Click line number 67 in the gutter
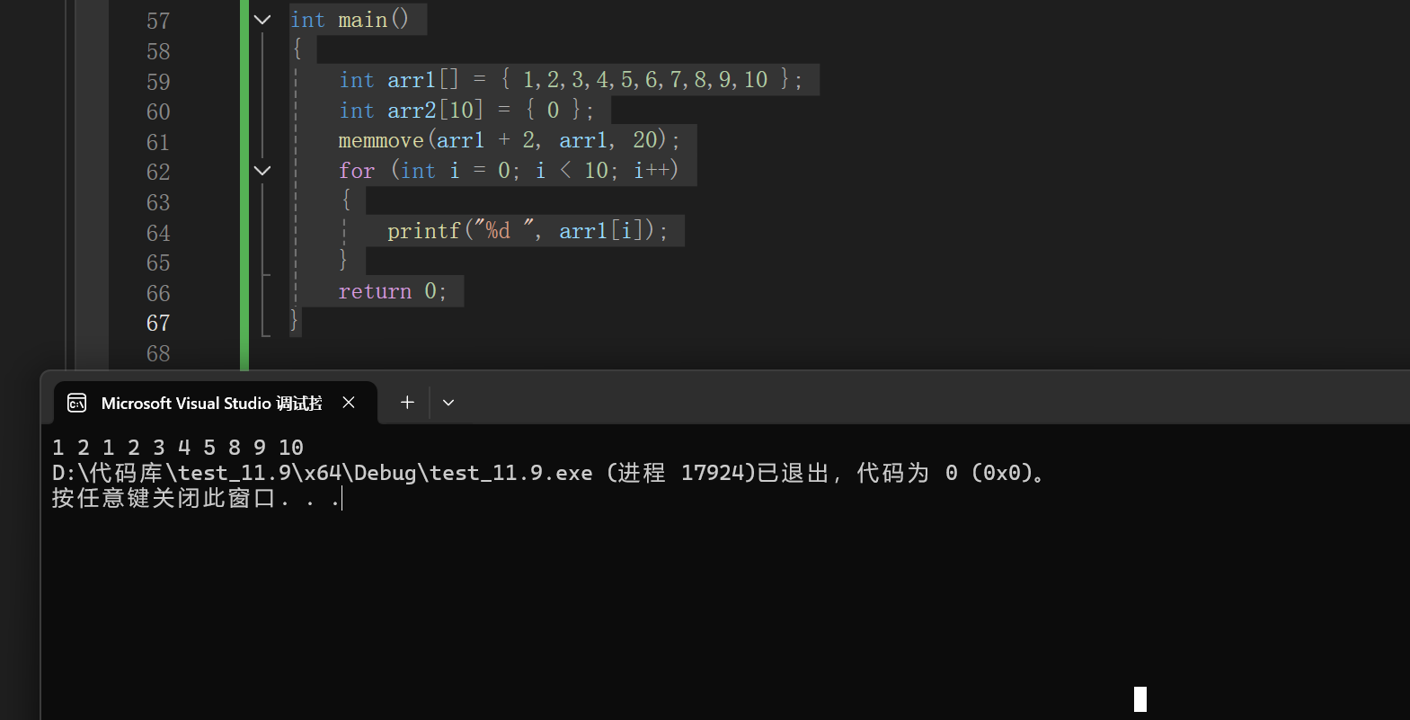1410x720 pixels. 158,323
